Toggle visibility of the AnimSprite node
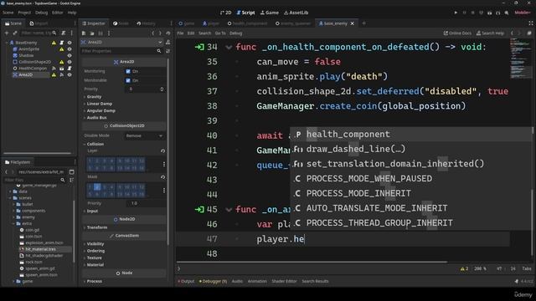 point(70,49)
